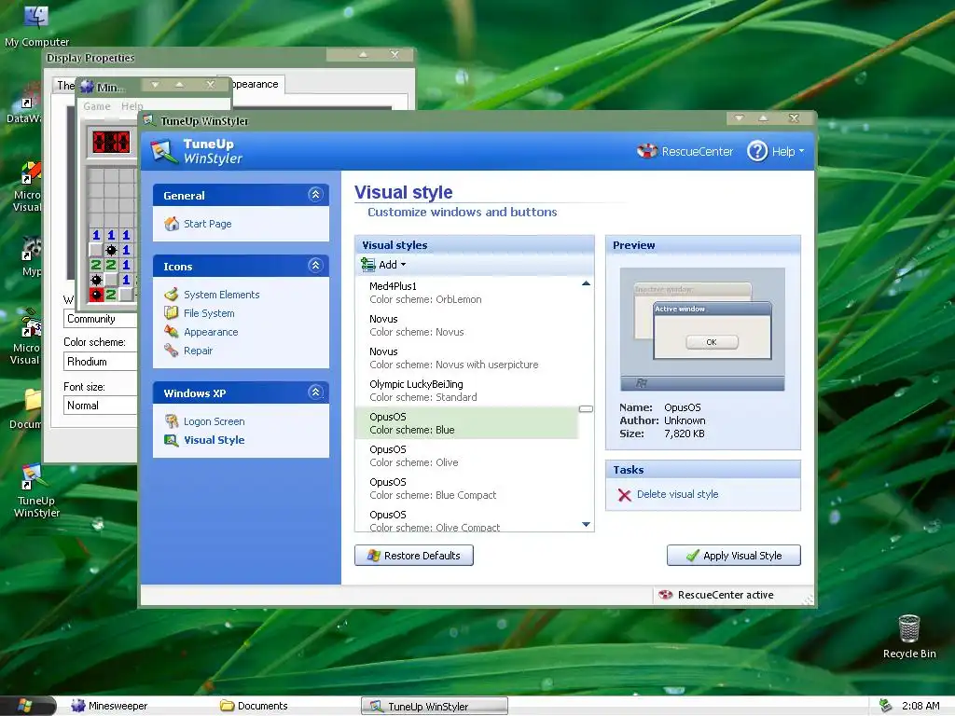Switch to Appearance tab in Display Properties
955x716 pixels.
click(256, 84)
